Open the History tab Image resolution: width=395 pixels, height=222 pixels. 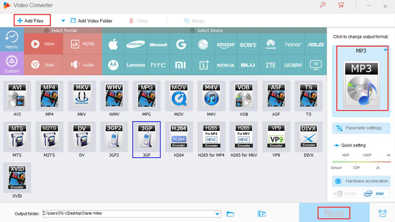click(x=12, y=39)
